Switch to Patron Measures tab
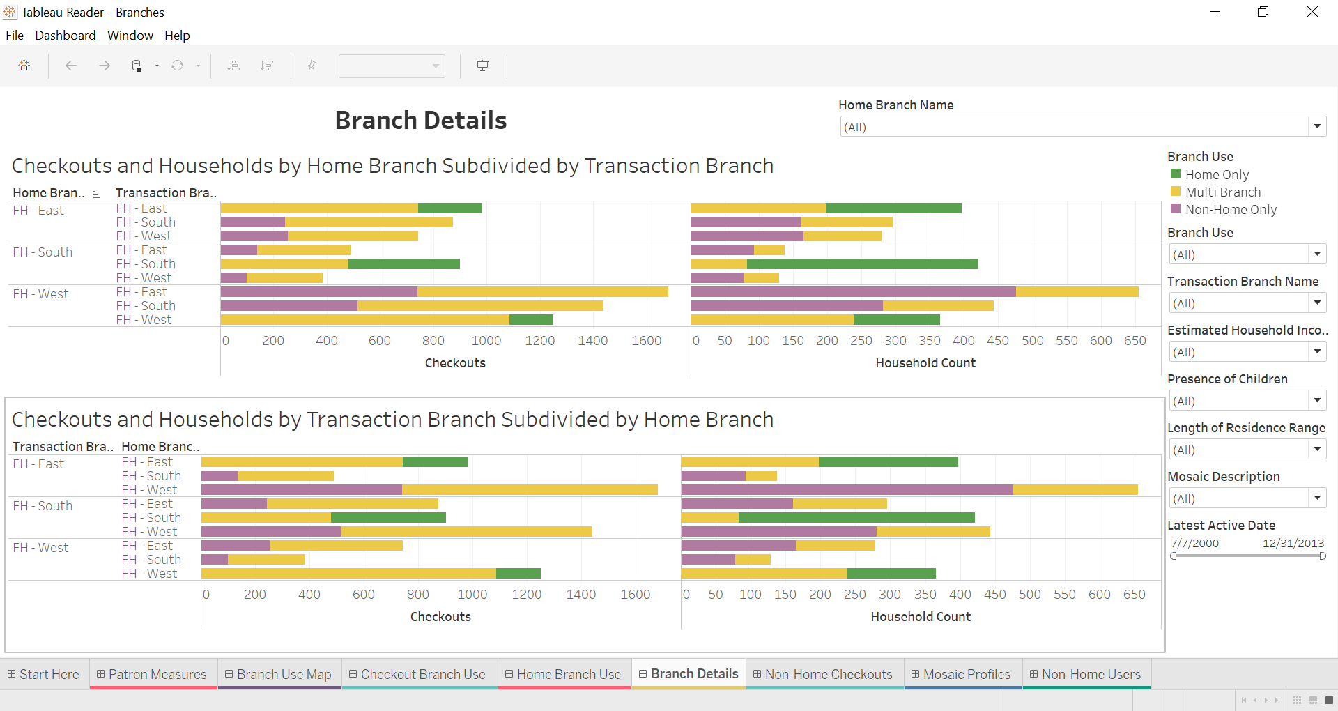Image resolution: width=1338 pixels, height=711 pixels. point(153,674)
